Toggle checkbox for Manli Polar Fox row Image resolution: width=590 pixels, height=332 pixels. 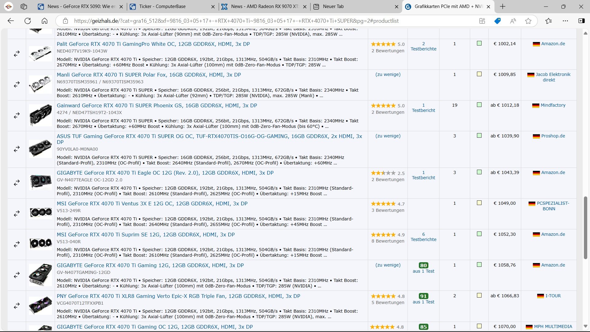point(479,74)
